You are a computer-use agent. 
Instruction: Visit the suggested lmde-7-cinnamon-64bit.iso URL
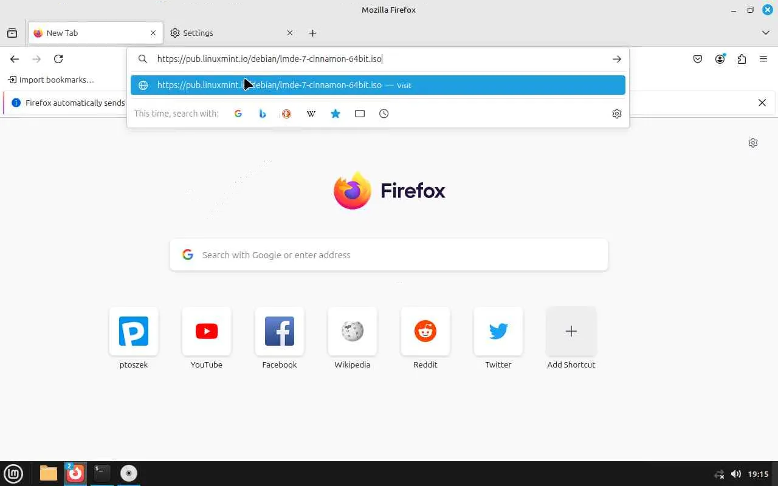pyautogui.click(x=378, y=85)
